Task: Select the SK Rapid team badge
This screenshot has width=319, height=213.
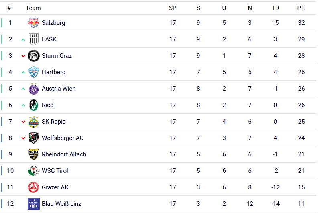Action: 34,122
